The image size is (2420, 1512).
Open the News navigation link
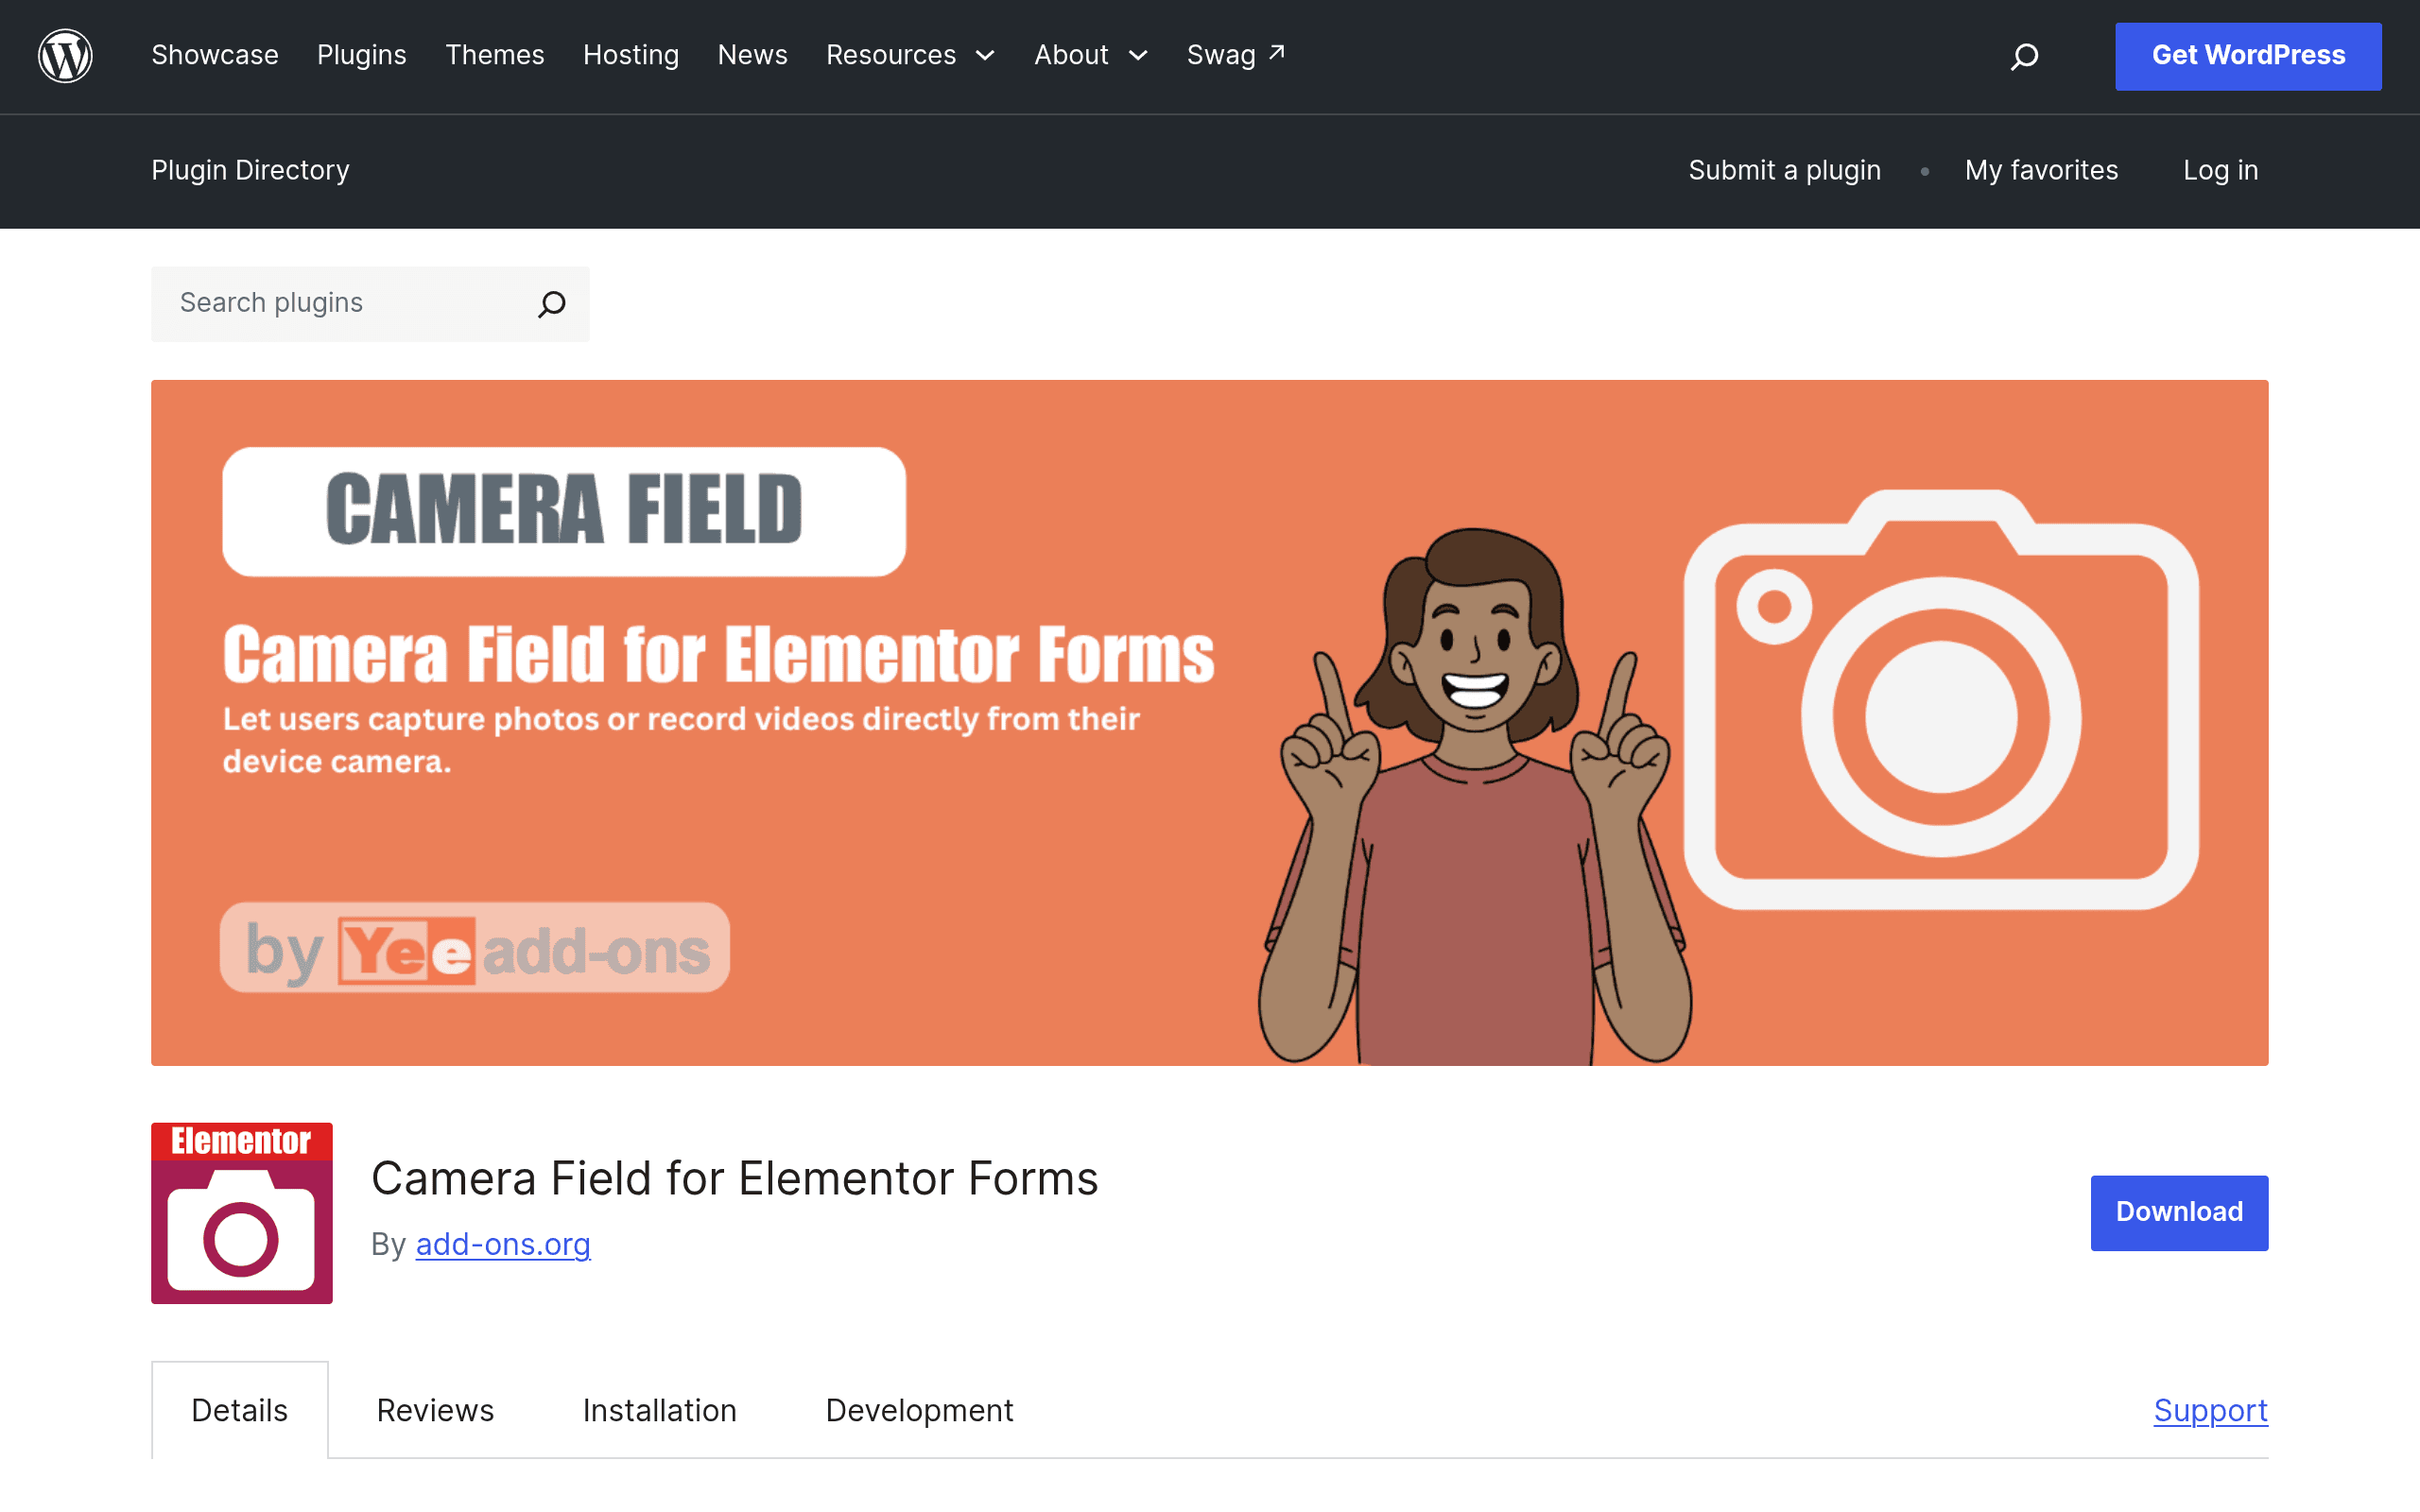(753, 55)
